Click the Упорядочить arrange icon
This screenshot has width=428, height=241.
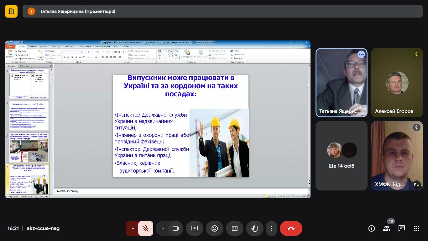pyautogui.click(x=187, y=54)
